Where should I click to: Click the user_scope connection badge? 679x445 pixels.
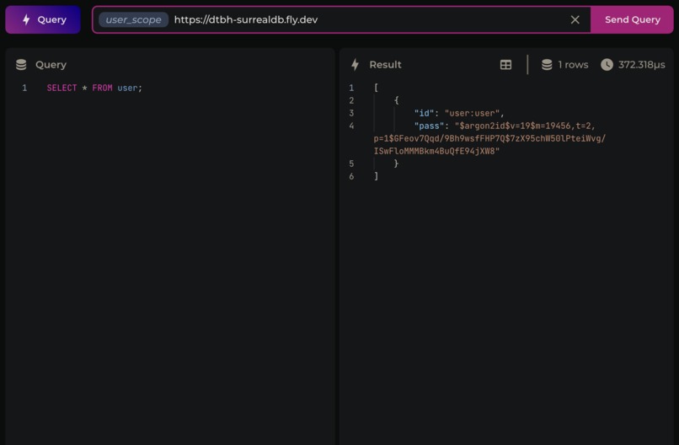pos(133,19)
